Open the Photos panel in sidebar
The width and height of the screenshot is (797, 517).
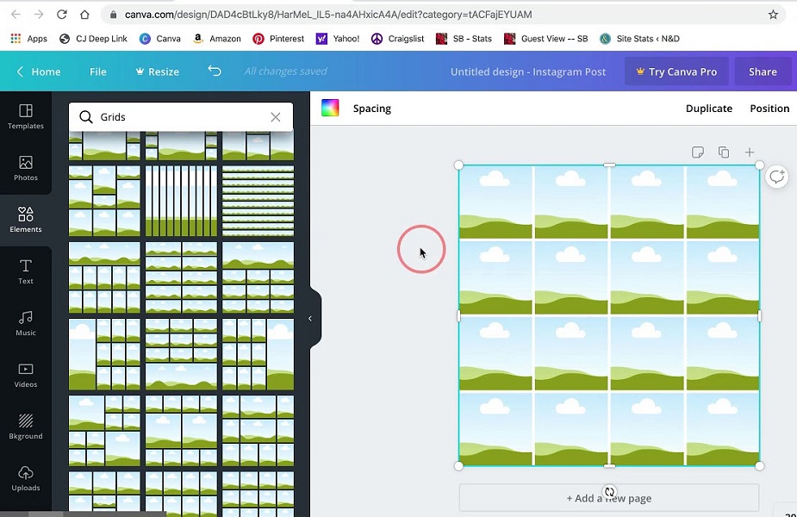pyautogui.click(x=26, y=168)
